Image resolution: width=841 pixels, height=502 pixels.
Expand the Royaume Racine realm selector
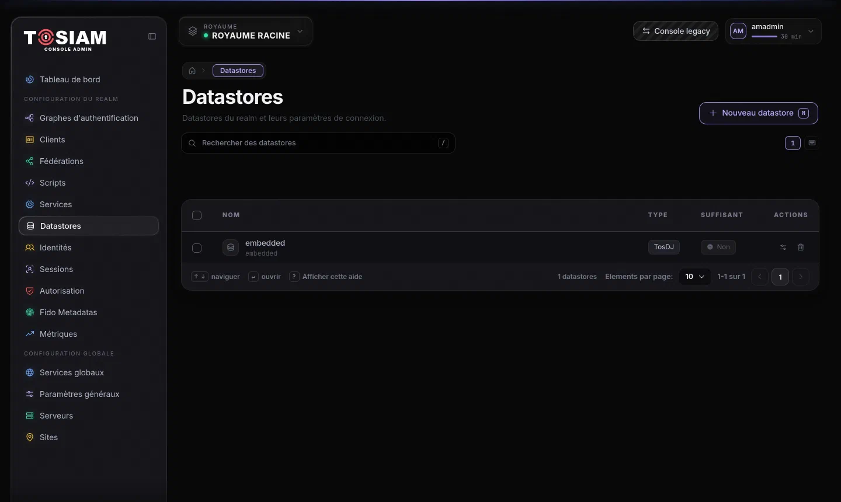coord(245,31)
